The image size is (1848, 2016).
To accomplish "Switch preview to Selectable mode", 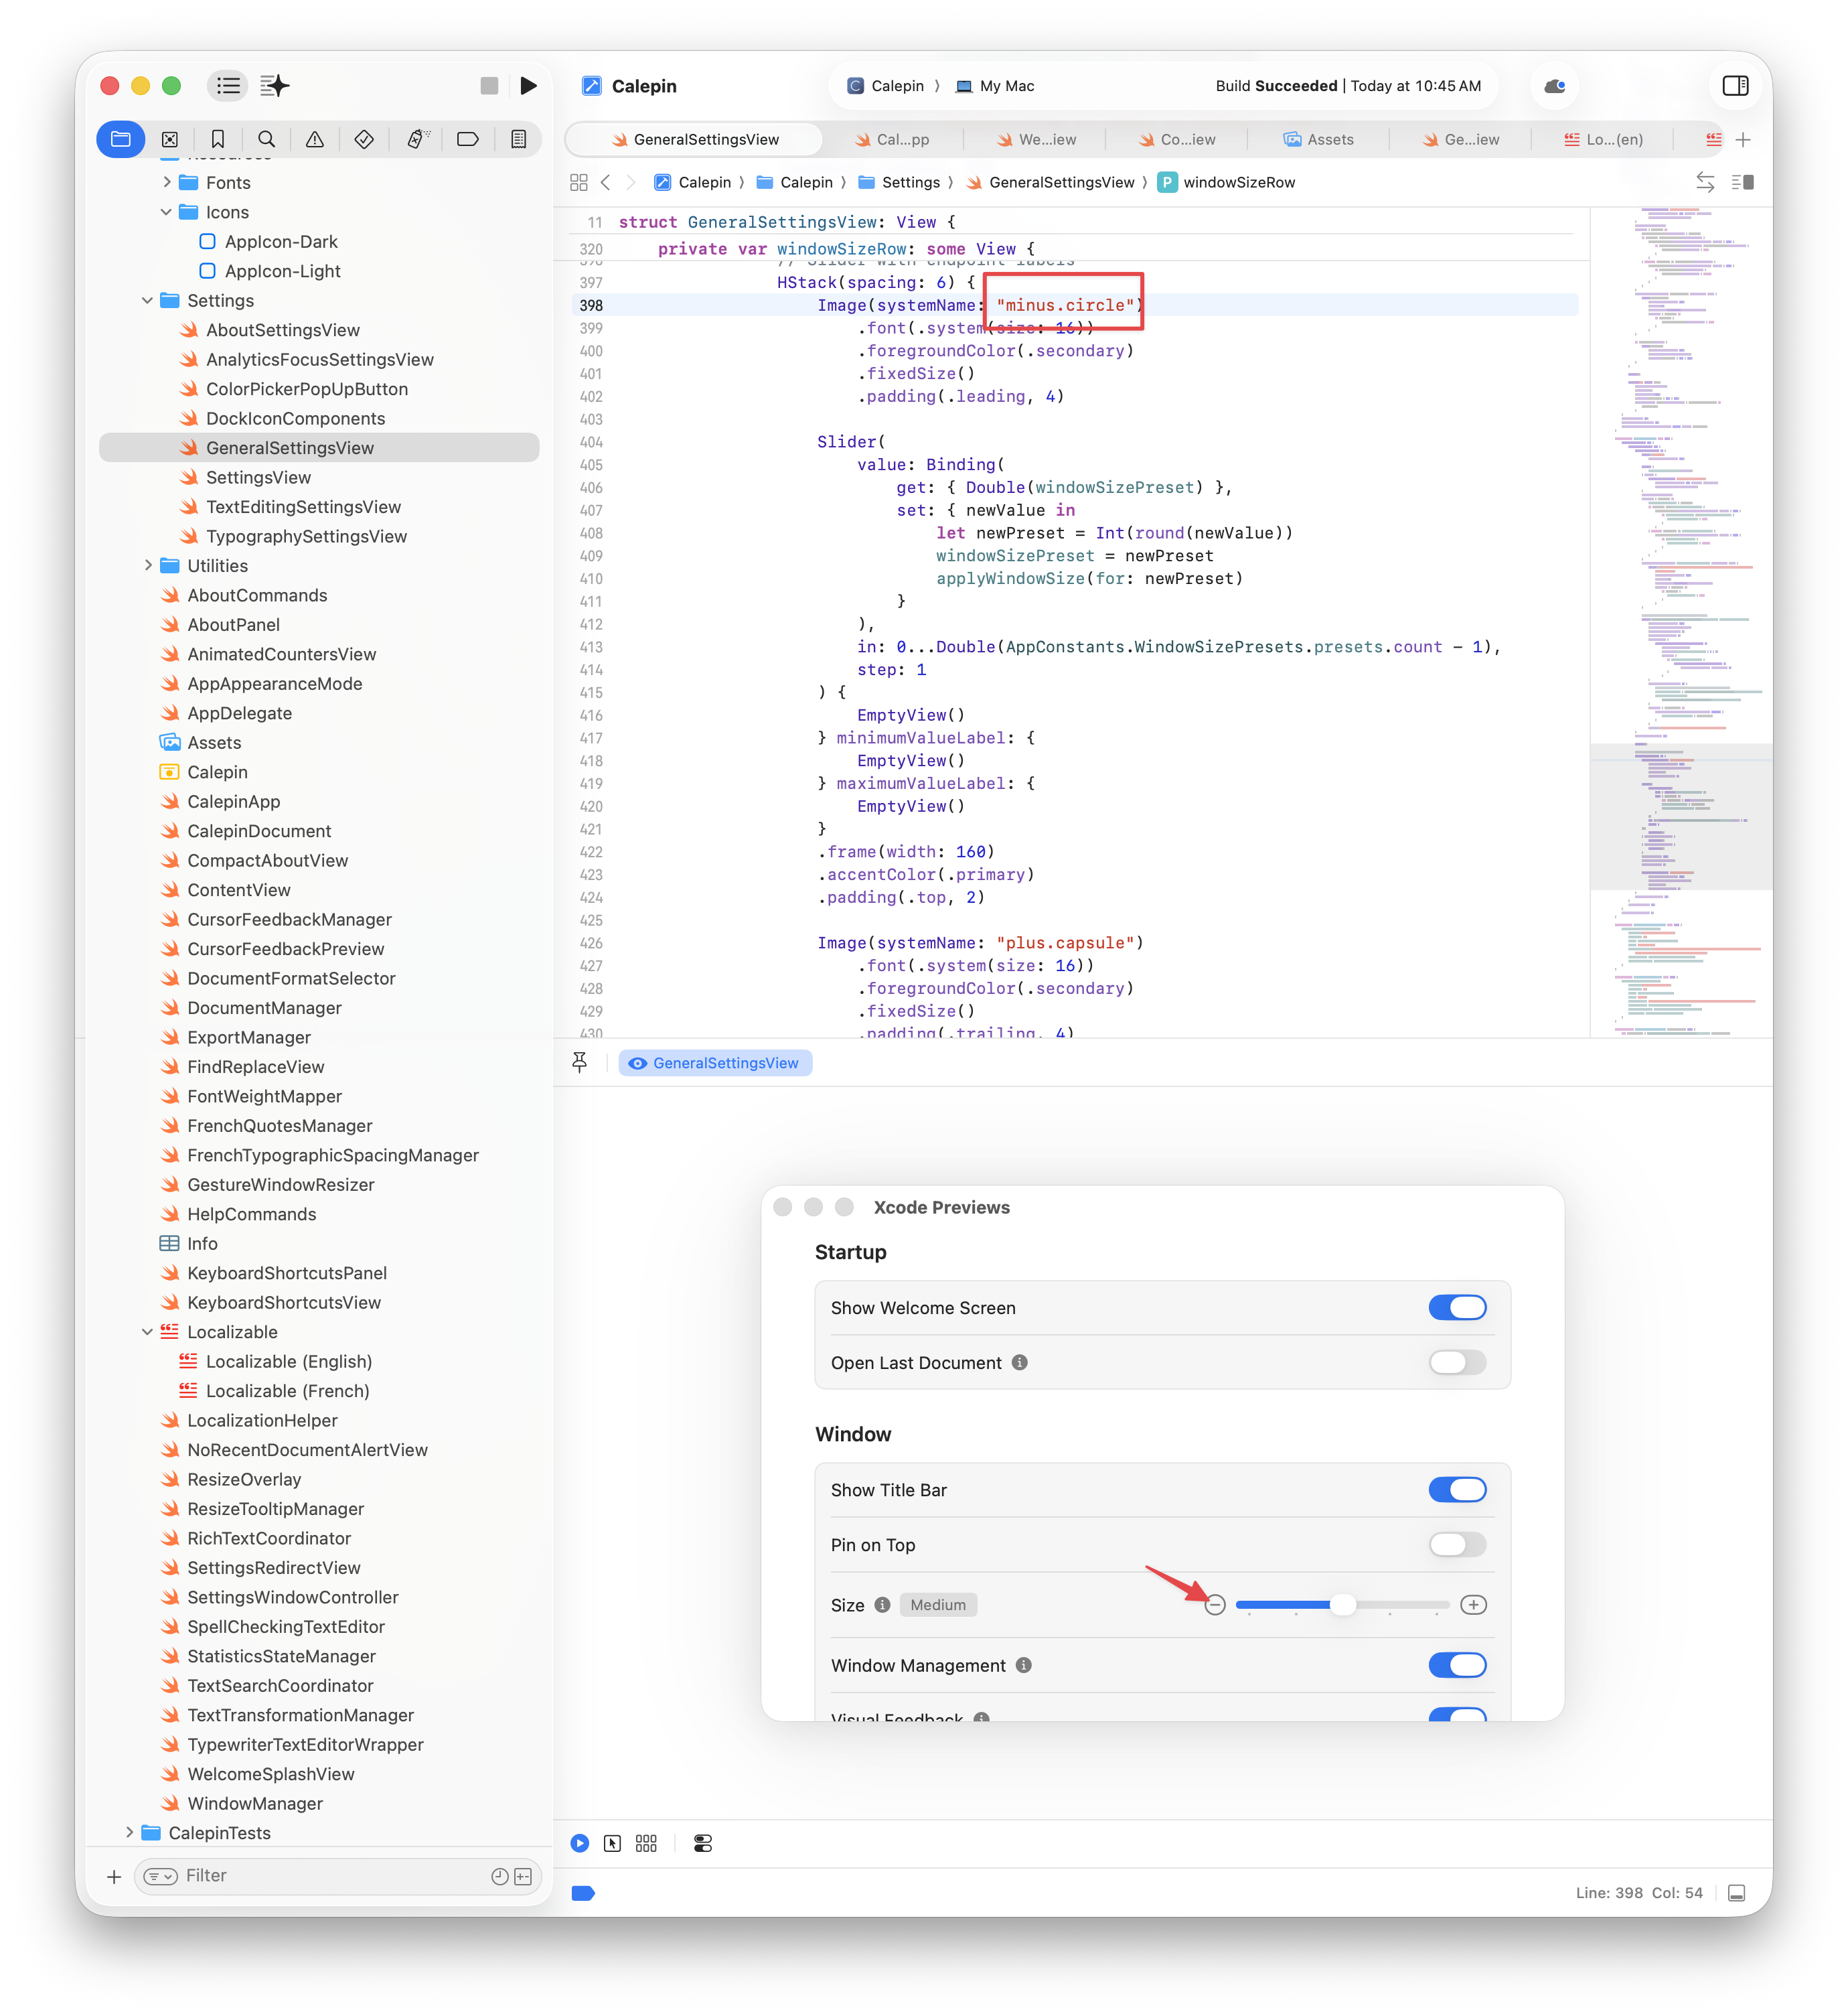I will pyautogui.click(x=612, y=1843).
